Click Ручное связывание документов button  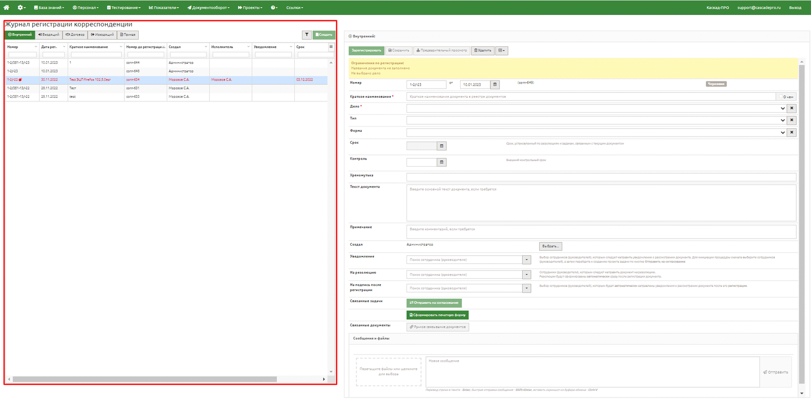click(x=438, y=327)
